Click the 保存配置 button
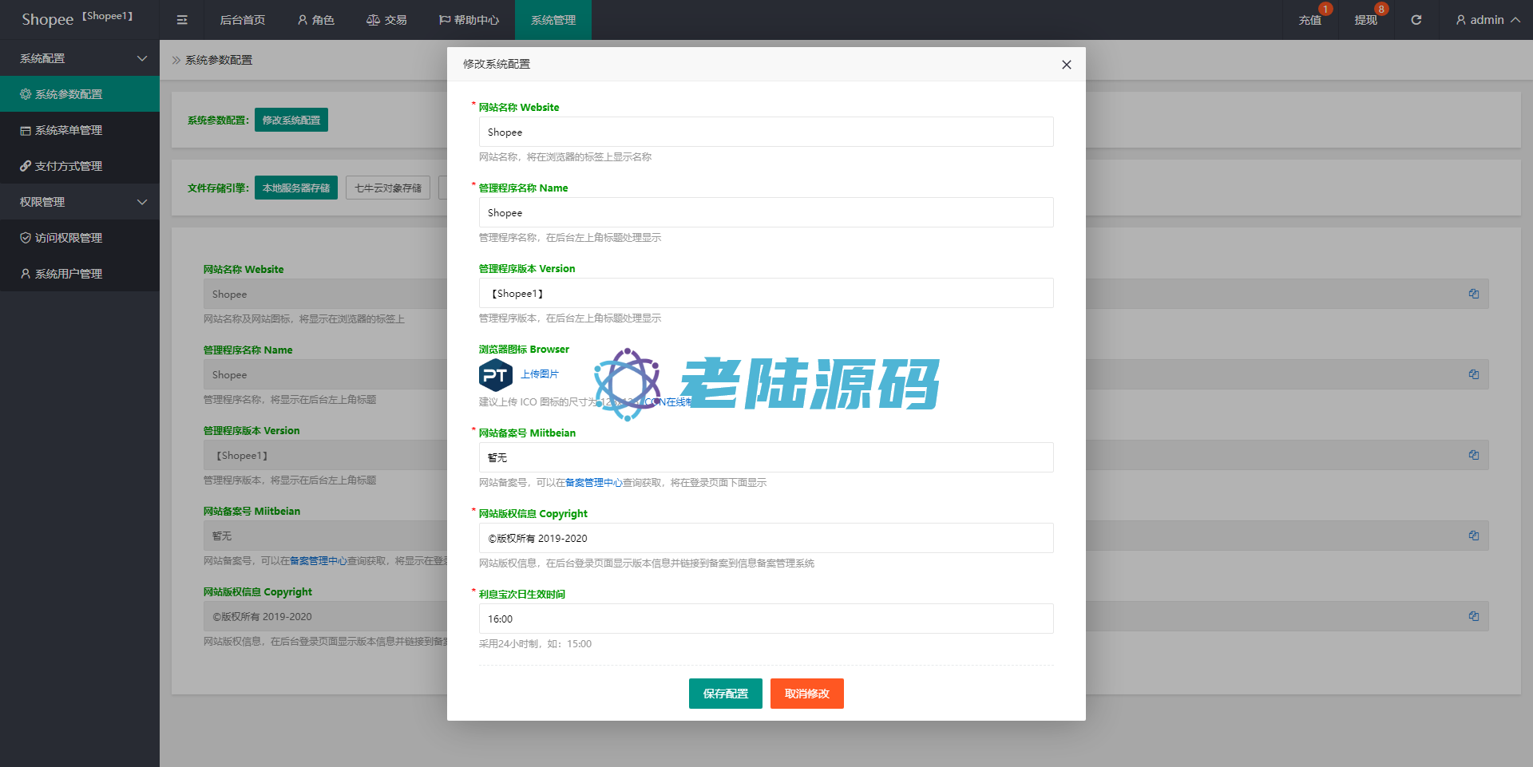The width and height of the screenshot is (1533, 767). tap(726, 694)
